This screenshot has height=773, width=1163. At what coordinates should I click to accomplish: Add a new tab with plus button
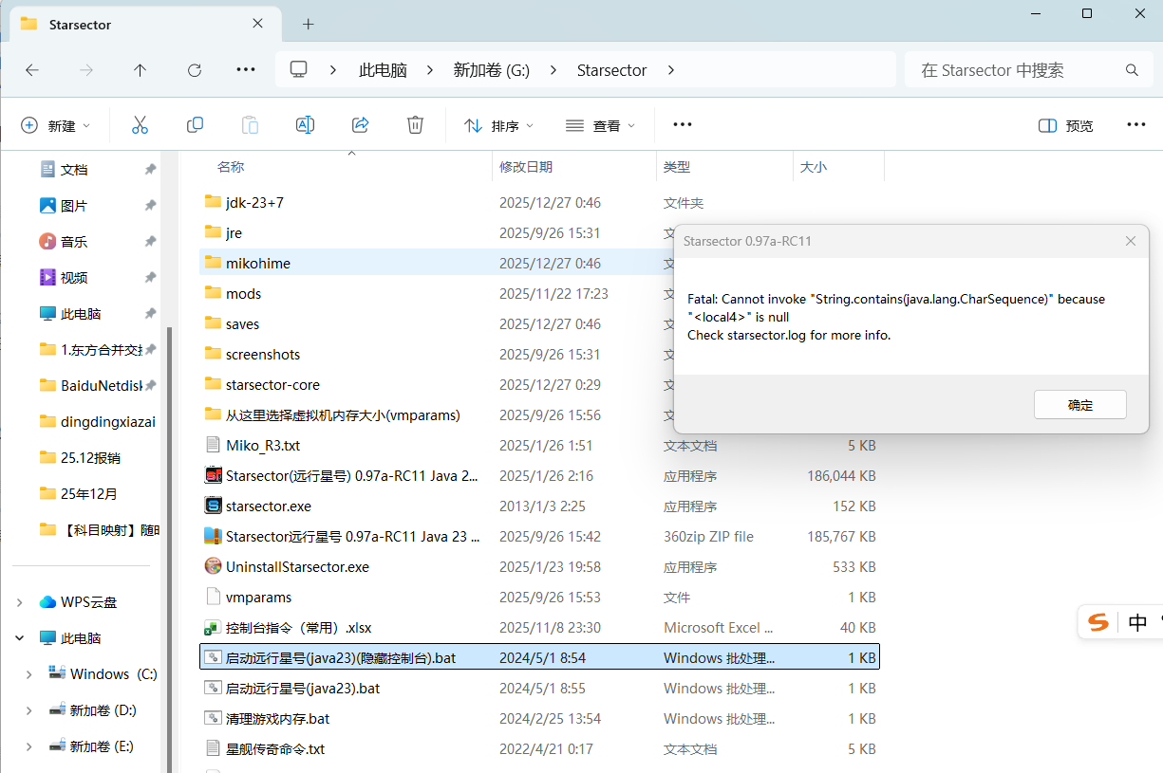pyautogui.click(x=308, y=25)
